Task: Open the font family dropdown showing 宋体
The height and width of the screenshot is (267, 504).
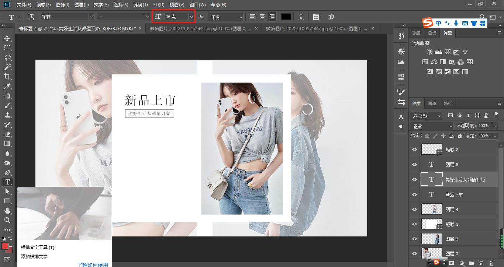Action: (66, 17)
